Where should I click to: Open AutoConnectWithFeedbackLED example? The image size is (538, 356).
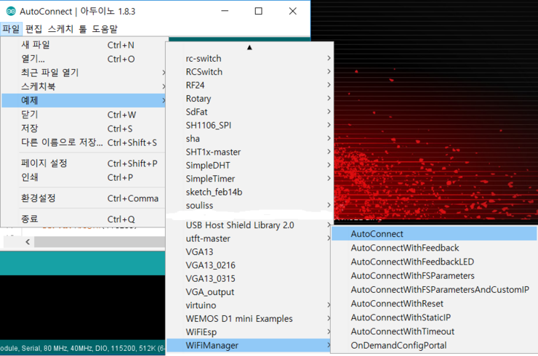[x=434, y=262]
